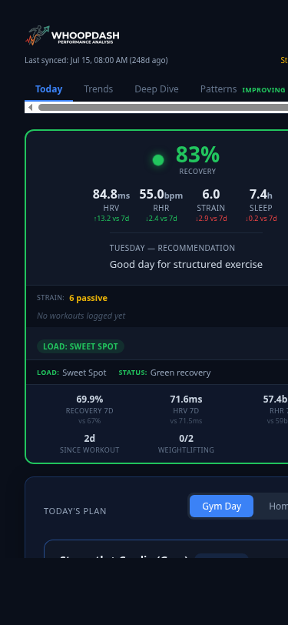Click 'No workouts logged yet' text
The height and width of the screenshot is (625, 288).
point(81,316)
